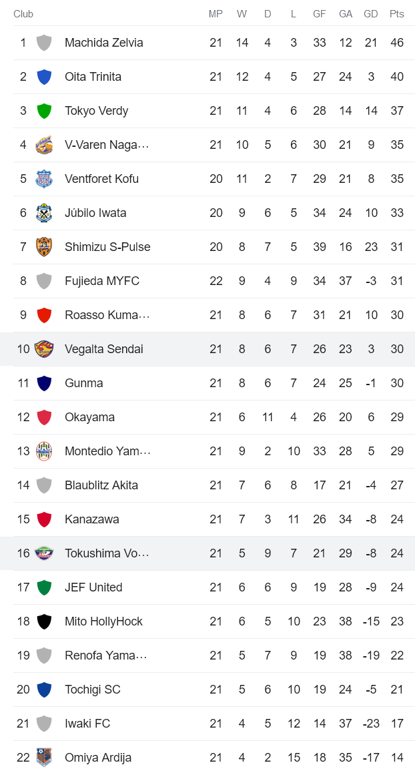Click the GD column header
The image size is (415, 773).
371,14
